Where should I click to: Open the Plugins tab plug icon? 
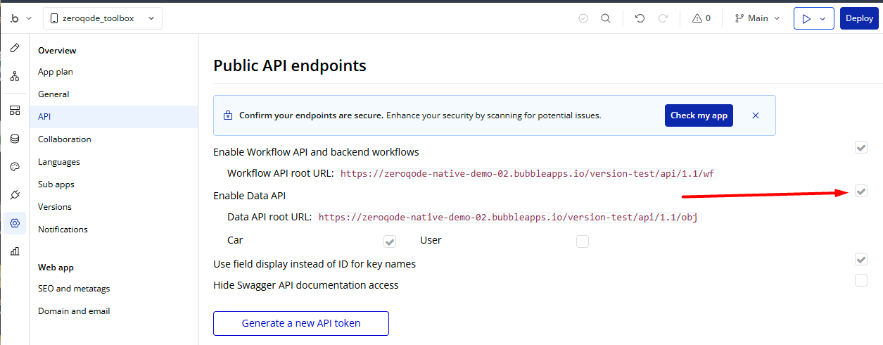15,195
